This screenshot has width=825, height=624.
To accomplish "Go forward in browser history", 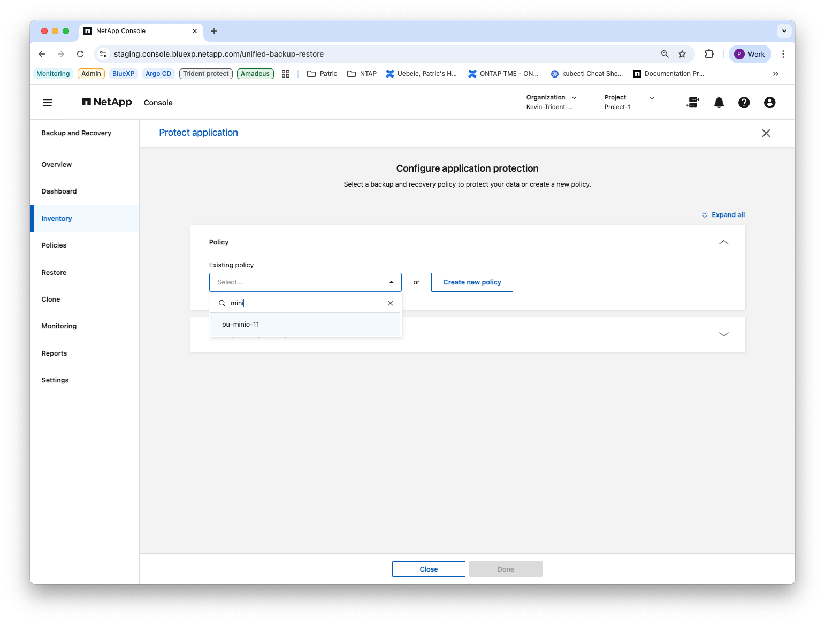I will (x=61, y=54).
